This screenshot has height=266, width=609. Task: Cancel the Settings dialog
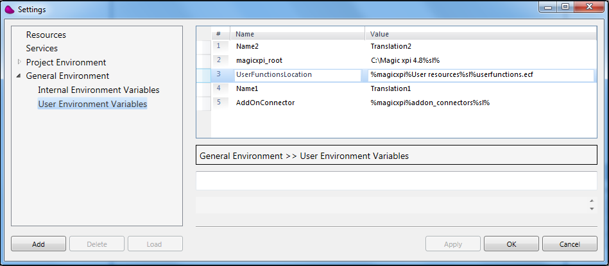[569, 244]
